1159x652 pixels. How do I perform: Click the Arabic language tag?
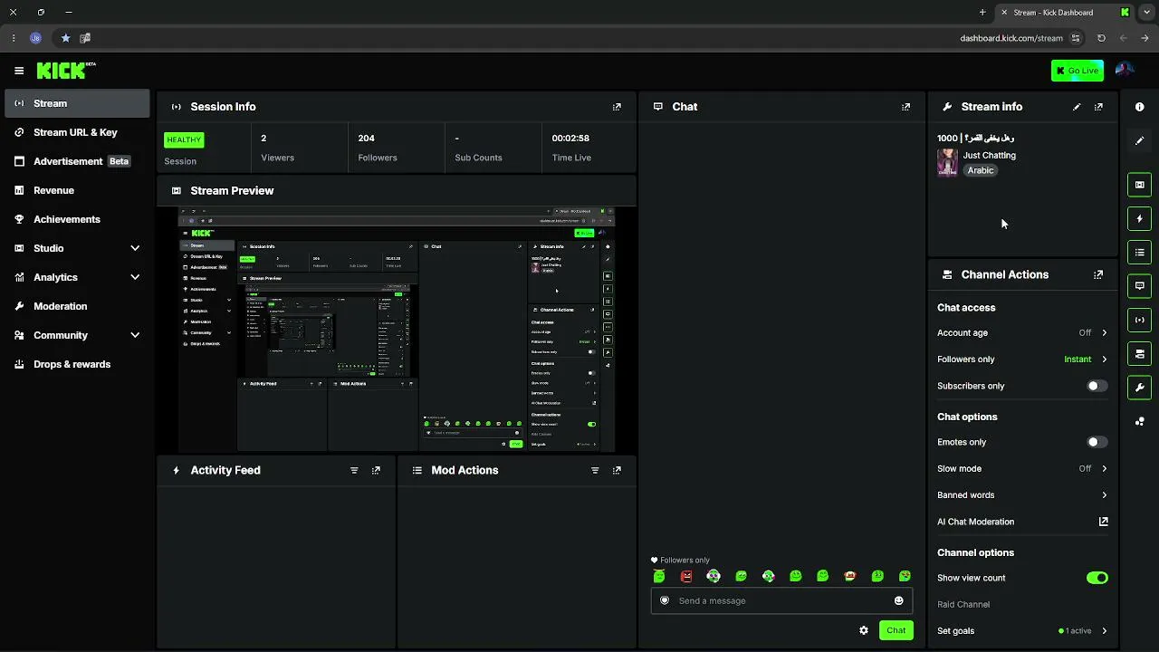(981, 170)
